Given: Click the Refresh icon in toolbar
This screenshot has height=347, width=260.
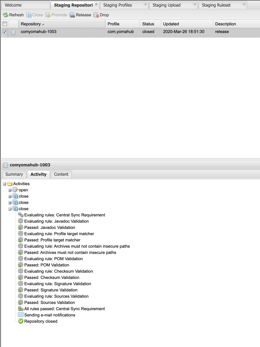Looking at the screenshot, I should [5, 15].
